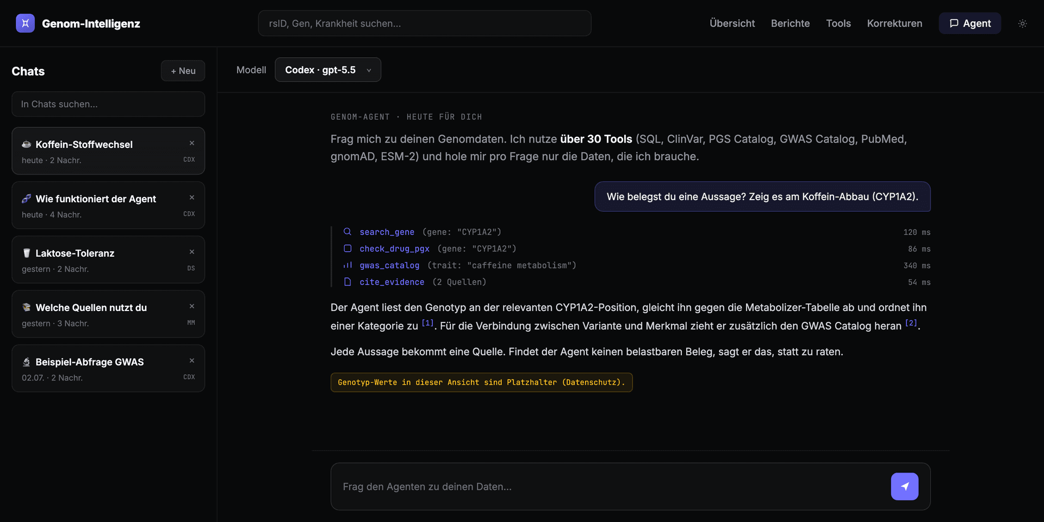Screen dimensions: 1044x522
Task: Open the Codex · gpt-5.5 model dropdown
Action: coord(328,70)
